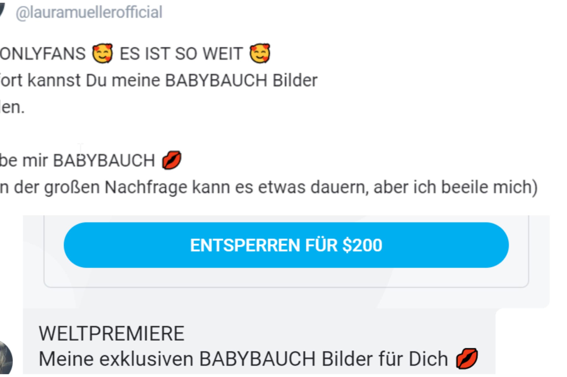Click the 'für Dich' words in the message

[385, 359]
